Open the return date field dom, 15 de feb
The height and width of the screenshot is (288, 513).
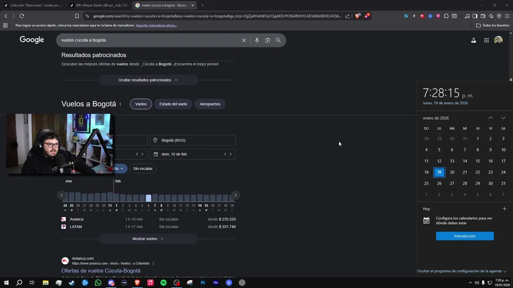tap(192, 154)
